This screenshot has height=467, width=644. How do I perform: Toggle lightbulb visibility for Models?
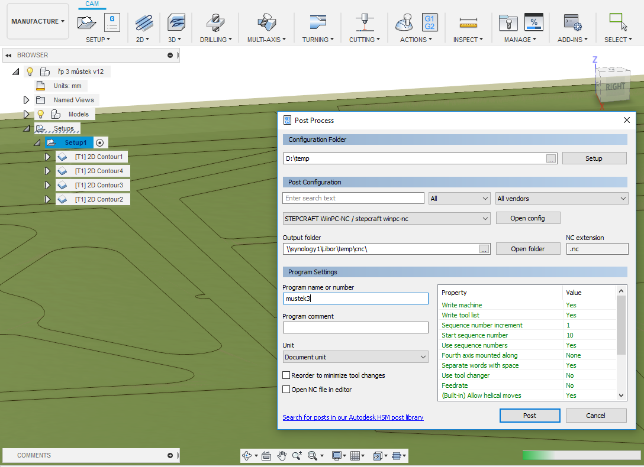pos(41,114)
